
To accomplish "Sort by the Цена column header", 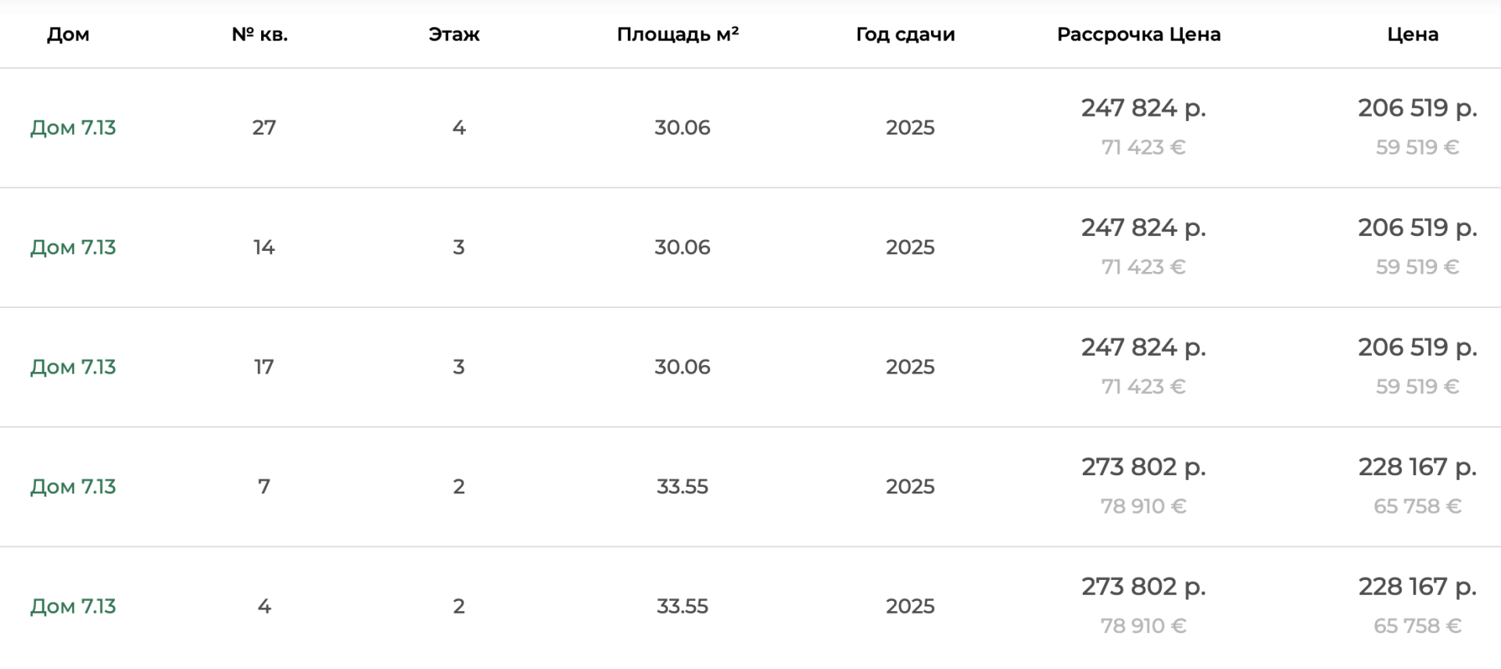I will tap(1412, 34).
